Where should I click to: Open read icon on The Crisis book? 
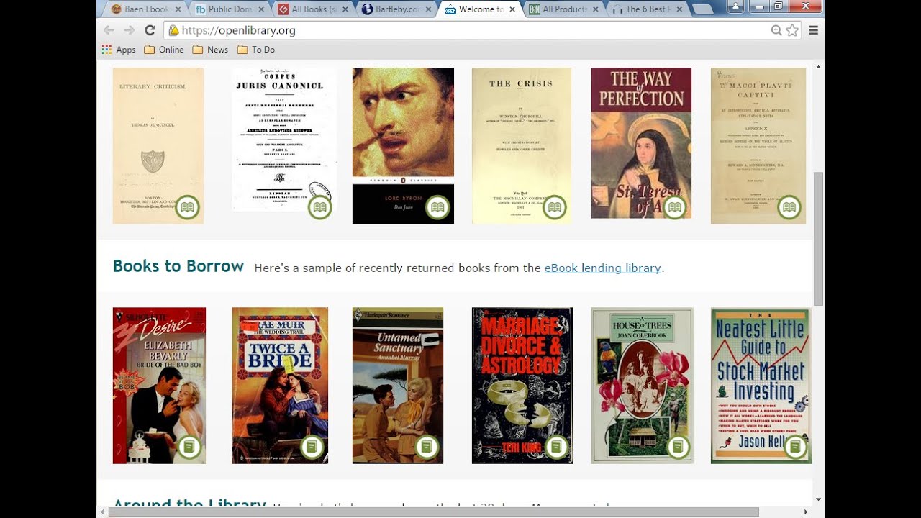click(555, 207)
